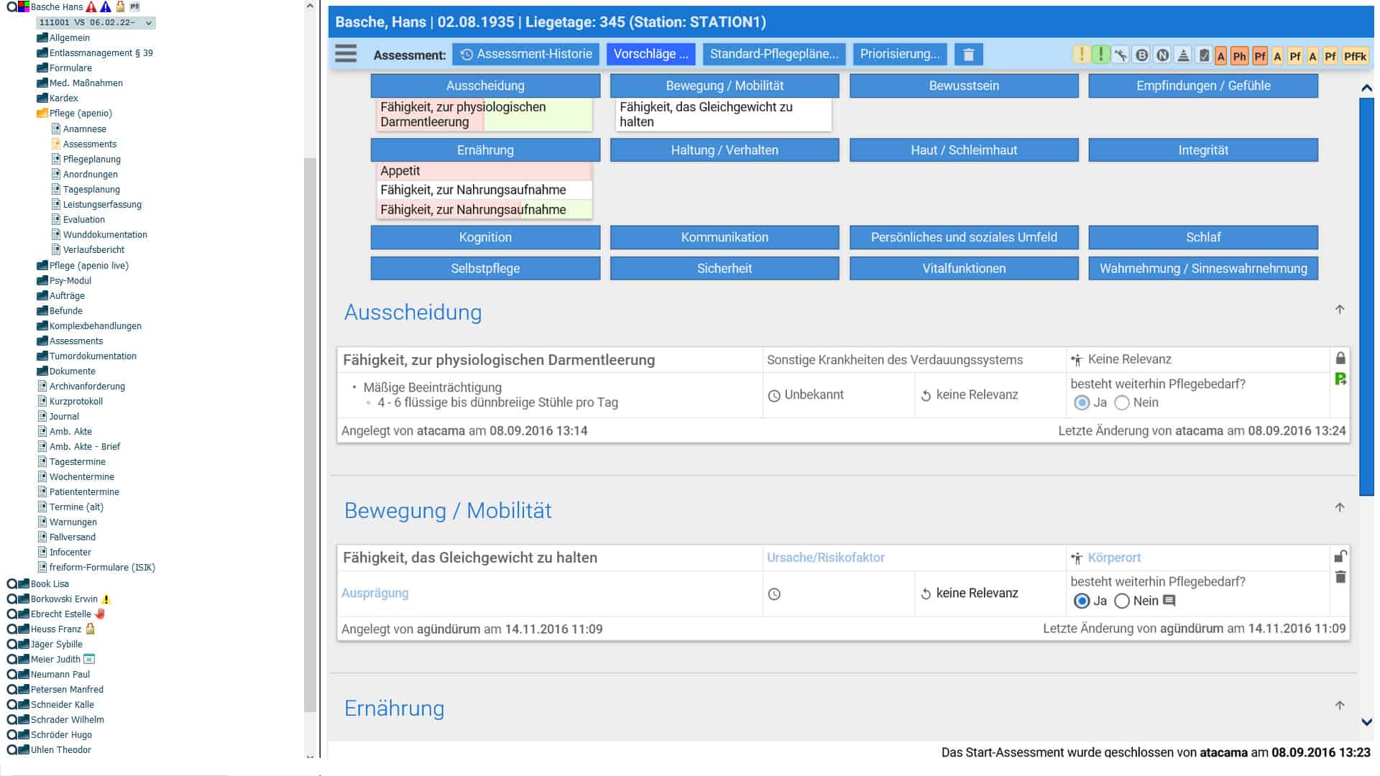The image size is (1380, 776).
Task: Click the trash icon in the assessment toolbar
Action: pyautogui.click(x=968, y=55)
